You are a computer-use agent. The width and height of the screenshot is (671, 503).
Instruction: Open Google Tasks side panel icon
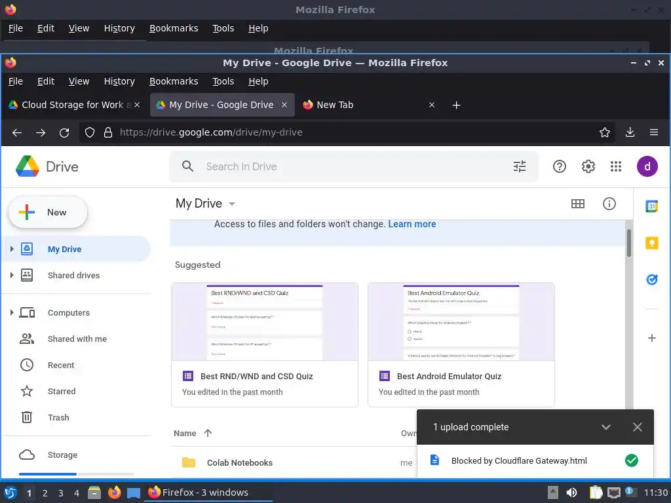coord(651,280)
